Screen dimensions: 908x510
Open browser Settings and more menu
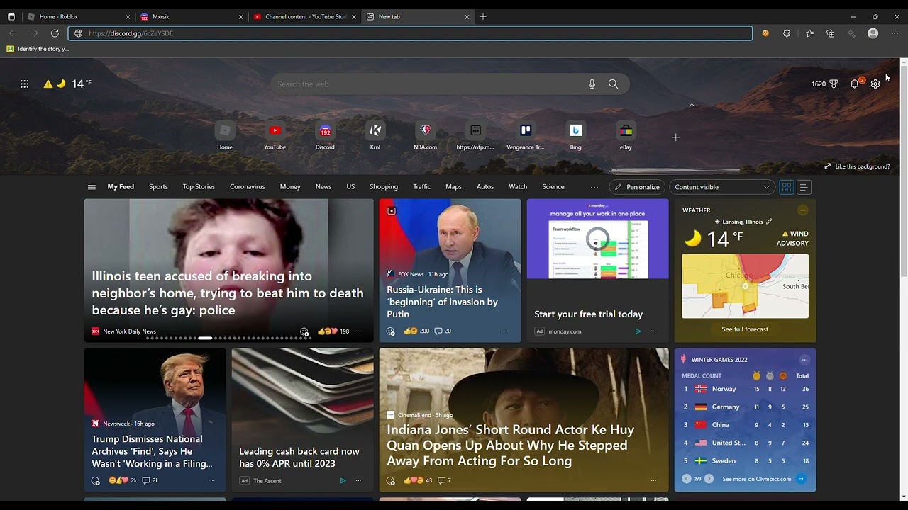[x=895, y=33]
